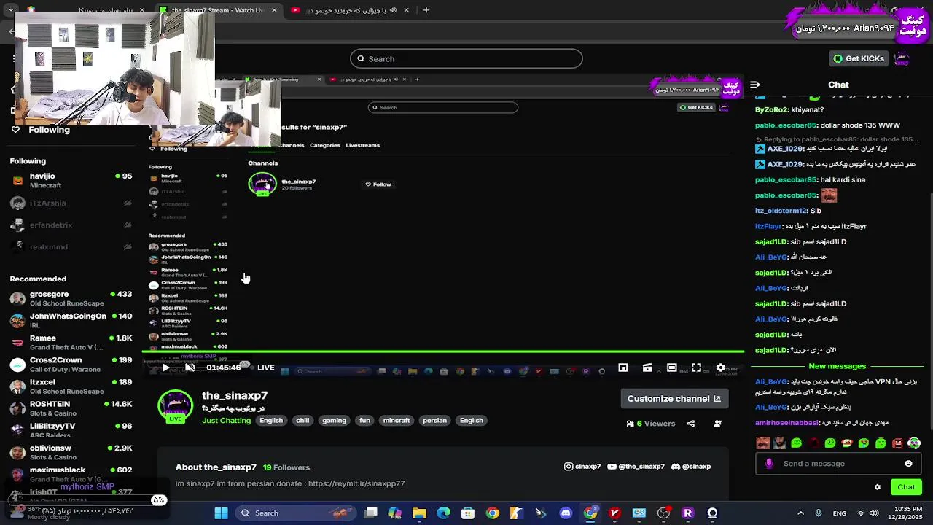This screenshot has height=525, width=933.
Task: Collapse the chat panel with arrow icon
Action: tap(755, 85)
